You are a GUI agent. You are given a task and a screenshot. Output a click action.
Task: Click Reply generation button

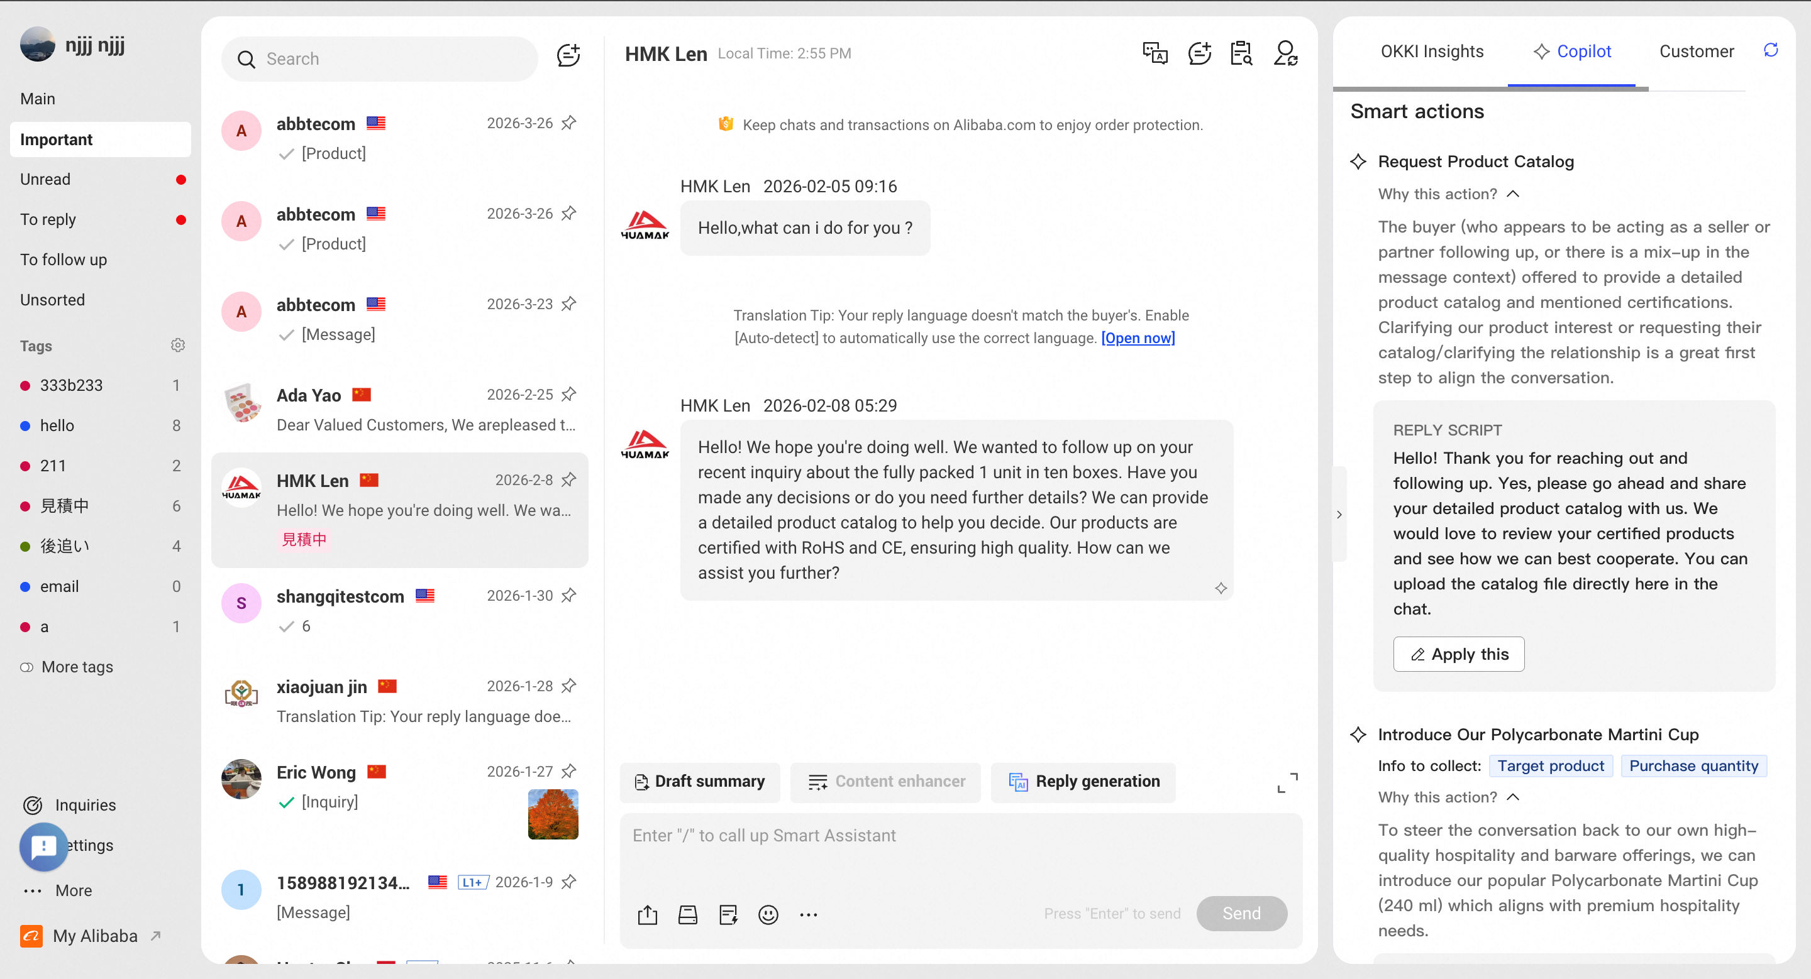1083,782
